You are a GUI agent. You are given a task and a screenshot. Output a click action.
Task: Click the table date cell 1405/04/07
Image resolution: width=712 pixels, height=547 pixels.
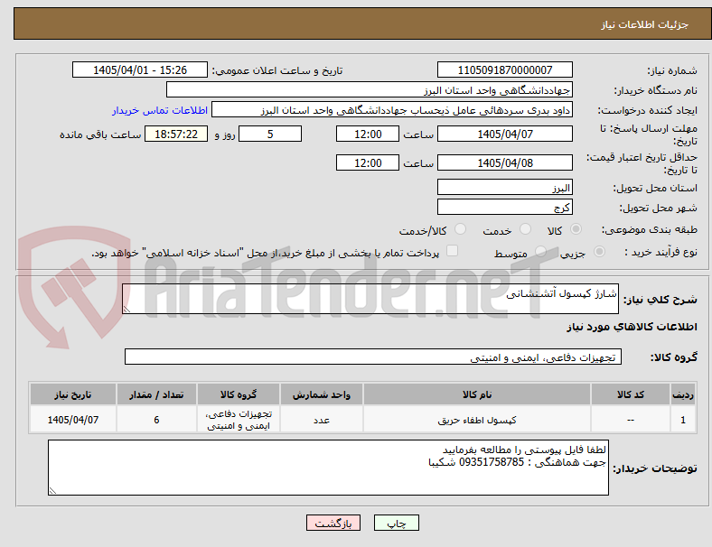tap(73, 420)
